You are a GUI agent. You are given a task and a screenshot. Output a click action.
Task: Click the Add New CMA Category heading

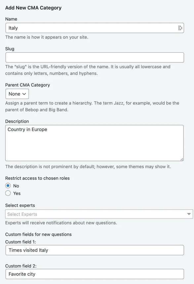tap(33, 8)
